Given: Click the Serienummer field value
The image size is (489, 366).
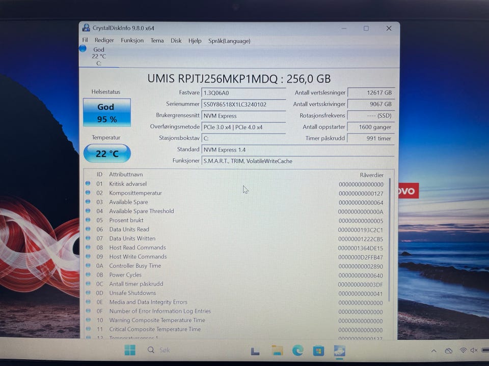Looking at the screenshot, I should point(243,104).
